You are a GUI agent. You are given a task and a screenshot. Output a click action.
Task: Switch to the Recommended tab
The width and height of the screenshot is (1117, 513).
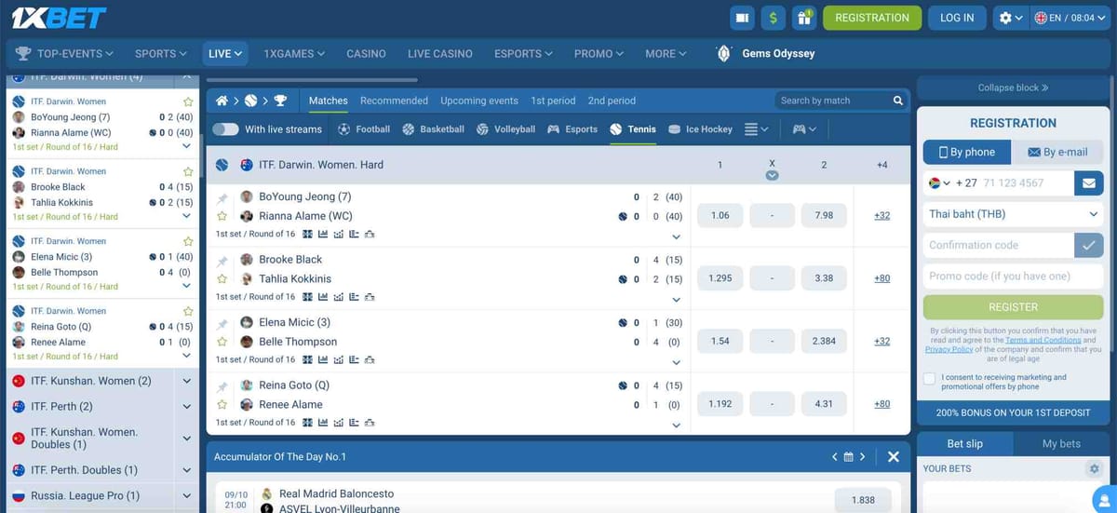pos(394,101)
